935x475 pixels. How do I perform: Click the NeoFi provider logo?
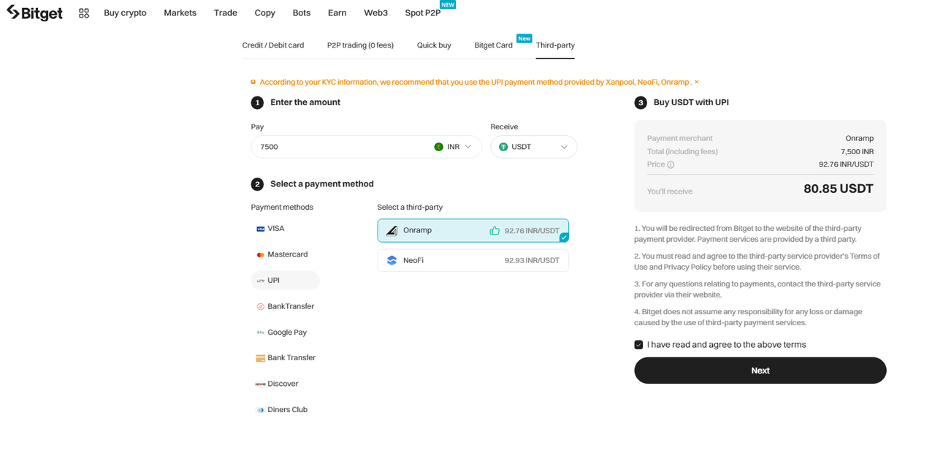click(392, 260)
